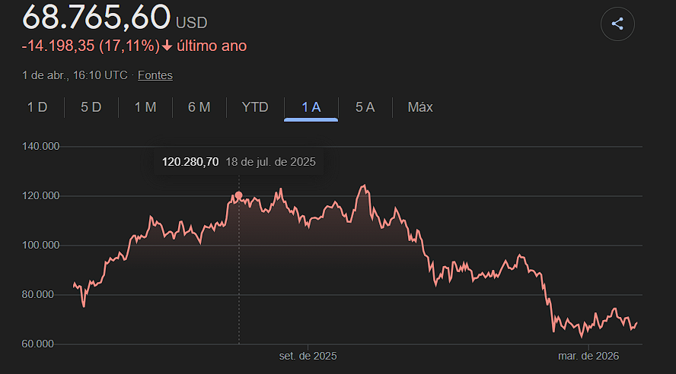676x374 pixels.
Task: Open the Fontes link
Action: tap(155, 75)
